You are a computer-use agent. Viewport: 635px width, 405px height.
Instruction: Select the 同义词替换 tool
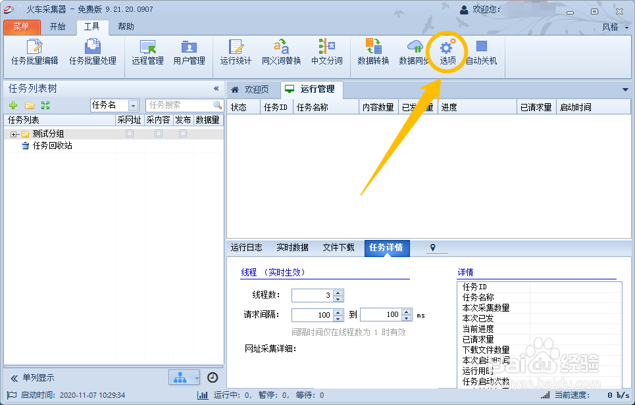(282, 53)
